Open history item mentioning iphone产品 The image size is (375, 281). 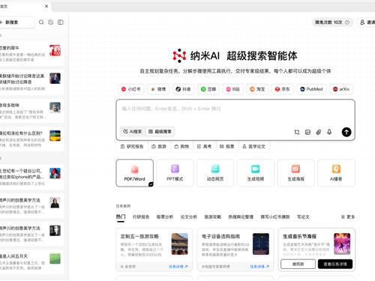31,177
